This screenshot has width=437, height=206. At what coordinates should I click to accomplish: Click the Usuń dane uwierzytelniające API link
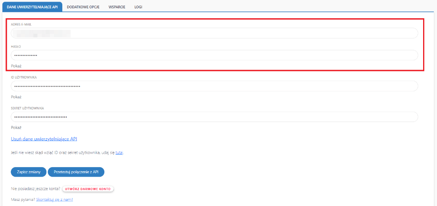click(44, 139)
